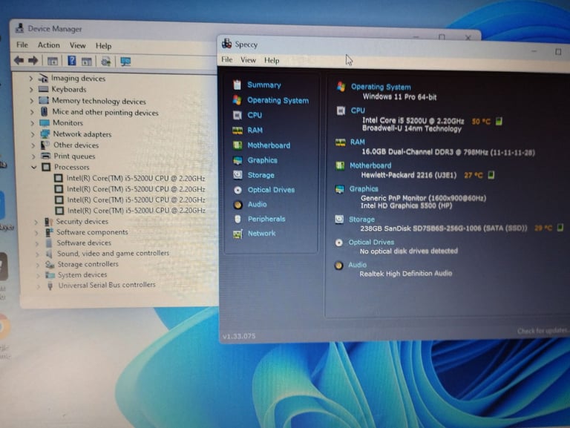570x428 pixels.
Task: Open Motherboard heading link in summary pane
Action: pyautogui.click(x=370, y=165)
